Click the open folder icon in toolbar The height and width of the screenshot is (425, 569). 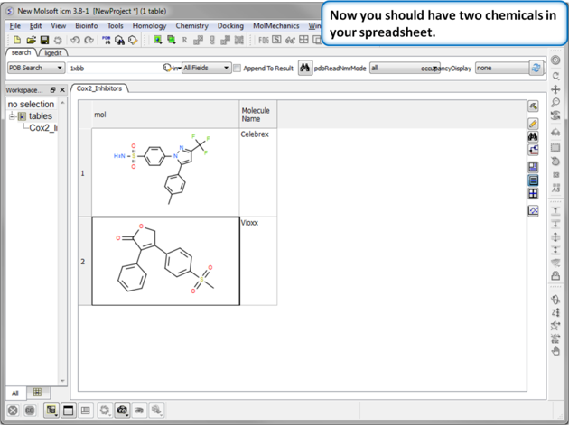coord(31,40)
